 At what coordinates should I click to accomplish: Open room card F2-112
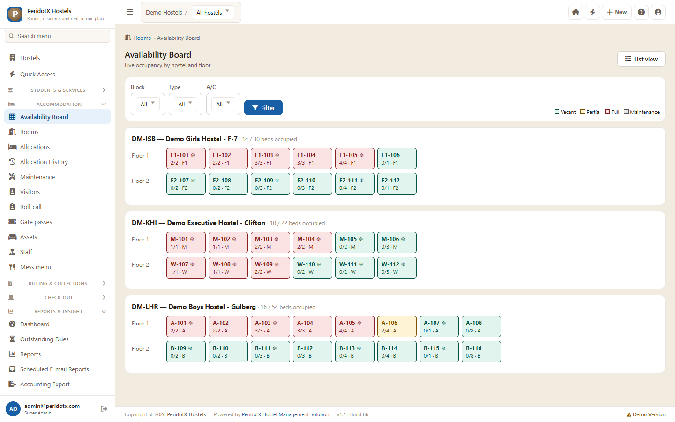point(397,184)
